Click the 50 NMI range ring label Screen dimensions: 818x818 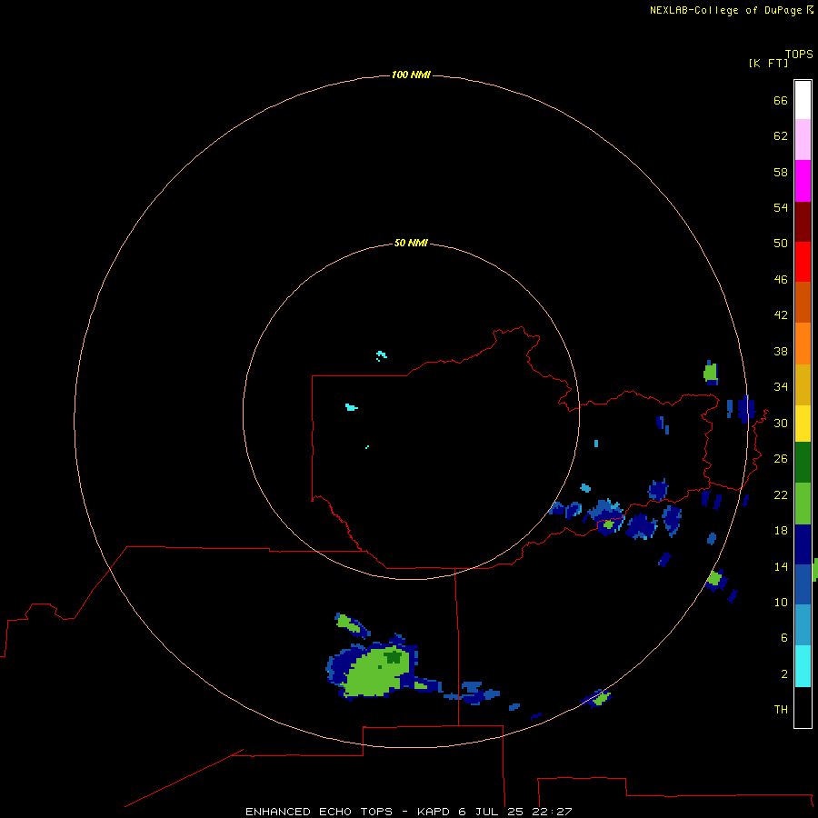coord(411,243)
